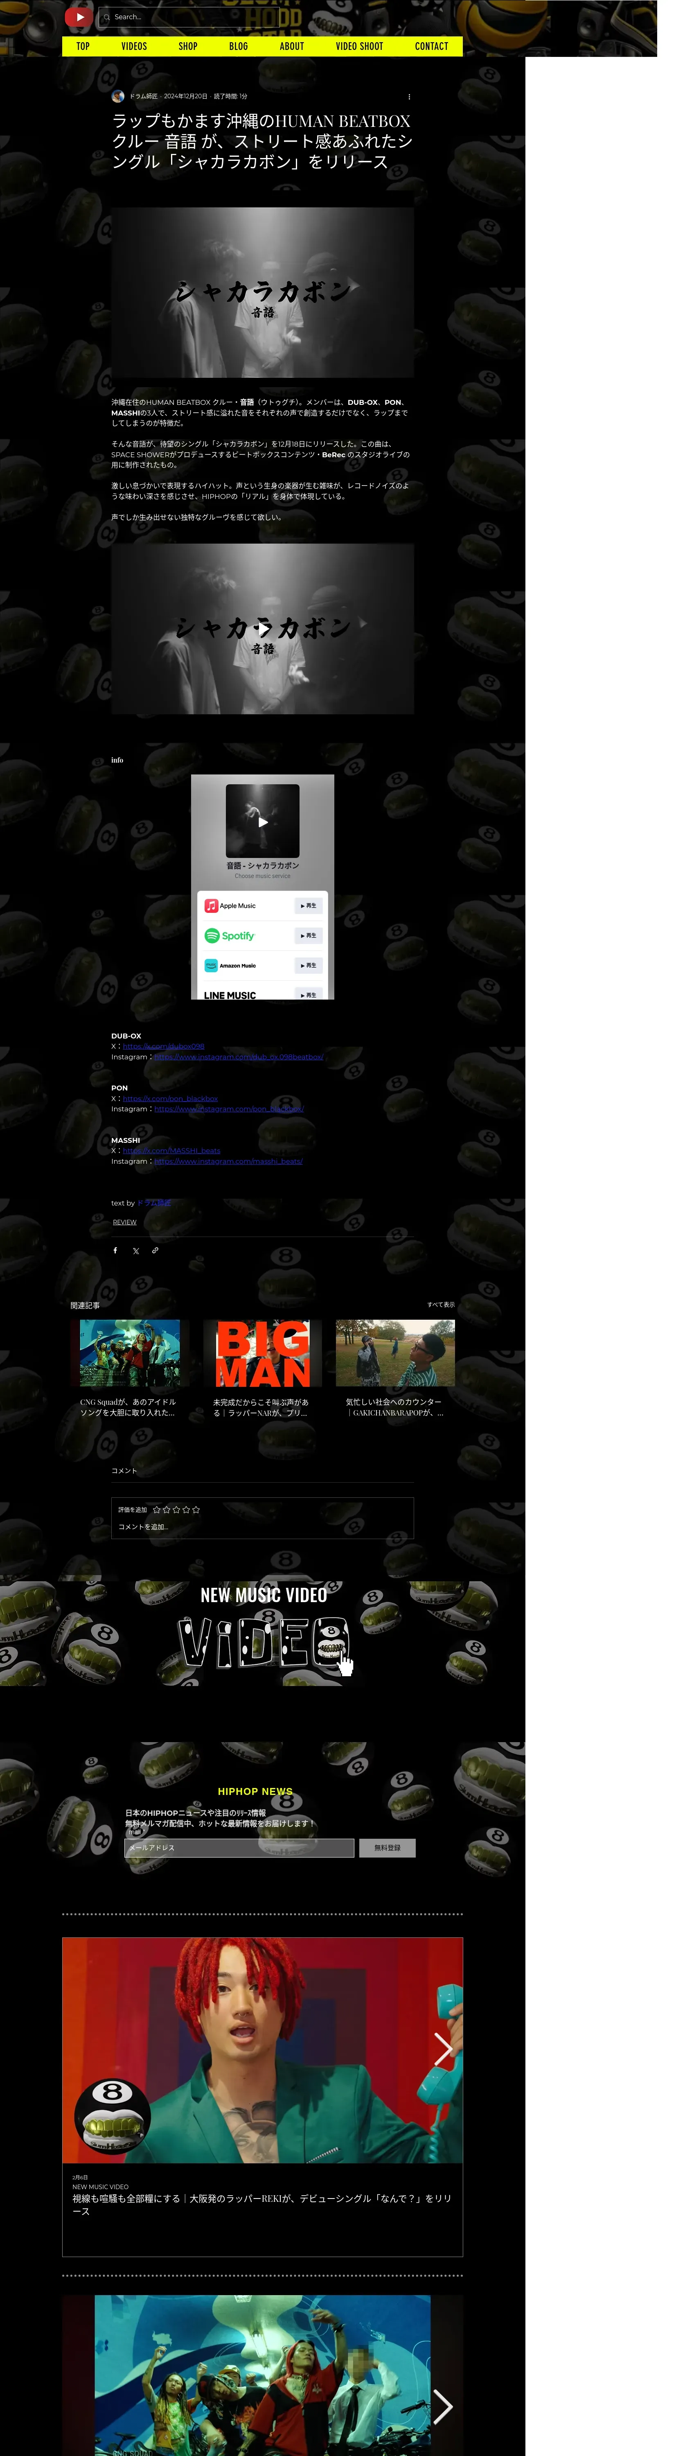The image size is (694, 2456).
Task: Click the third rating star
Action: pyautogui.click(x=176, y=1509)
